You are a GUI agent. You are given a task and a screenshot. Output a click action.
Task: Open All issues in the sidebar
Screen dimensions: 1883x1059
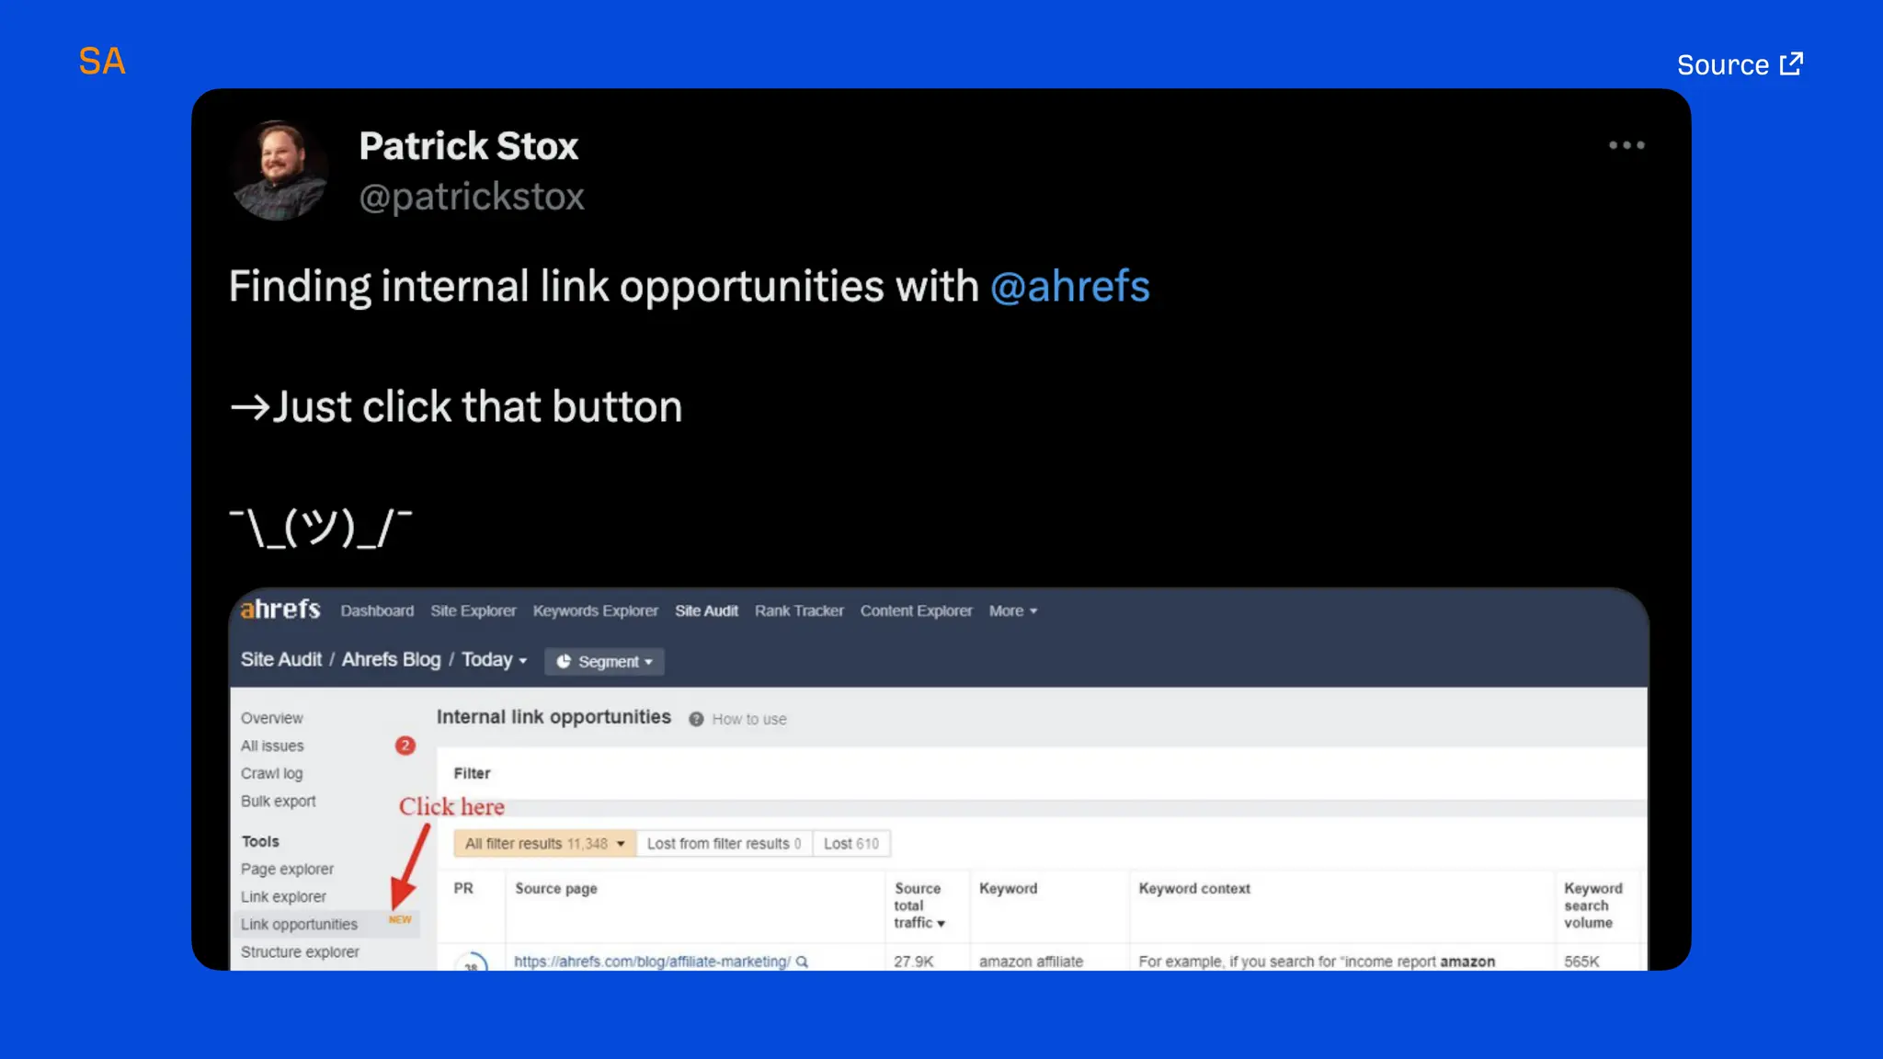272,746
